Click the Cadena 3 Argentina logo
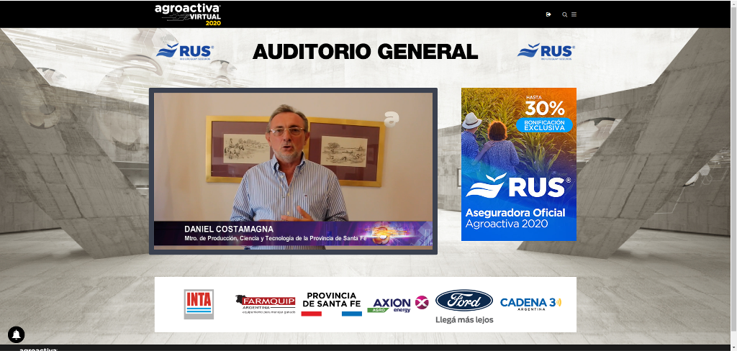Image resolution: width=737 pixels, height=351 pixels. pyautogui.click(x=530, y=303)
